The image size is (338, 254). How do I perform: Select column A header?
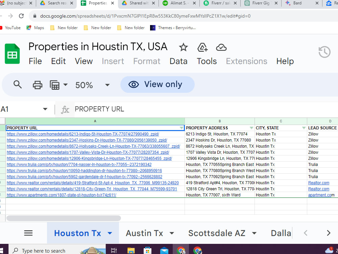95,121
